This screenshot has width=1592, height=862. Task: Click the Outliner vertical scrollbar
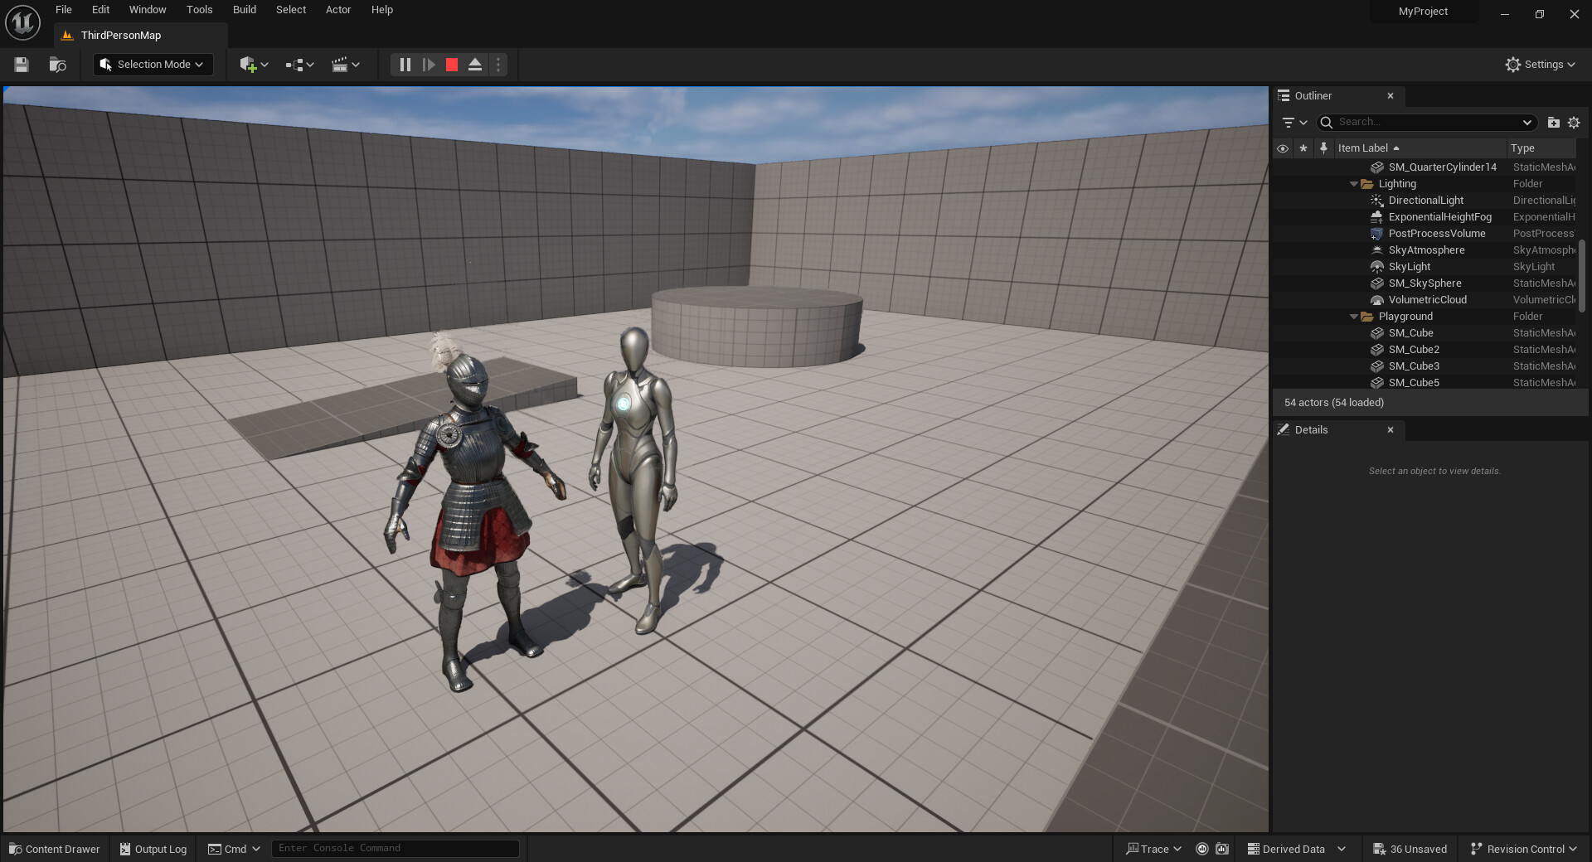(x=1581, y=276)
